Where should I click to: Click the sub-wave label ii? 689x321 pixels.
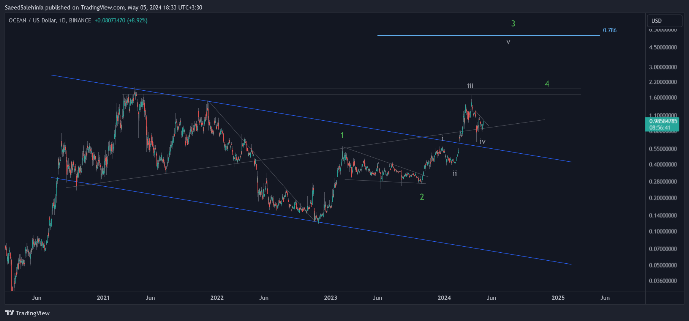(455, 173)
